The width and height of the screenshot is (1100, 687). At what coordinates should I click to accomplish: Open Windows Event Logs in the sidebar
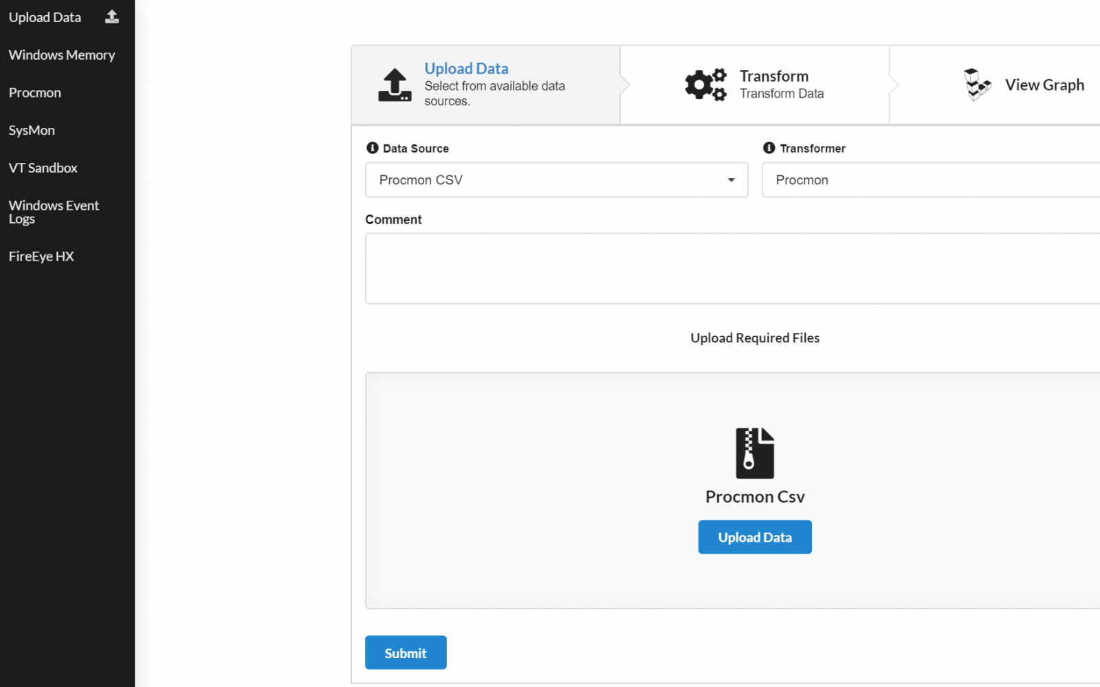click(x=54, y=212)
